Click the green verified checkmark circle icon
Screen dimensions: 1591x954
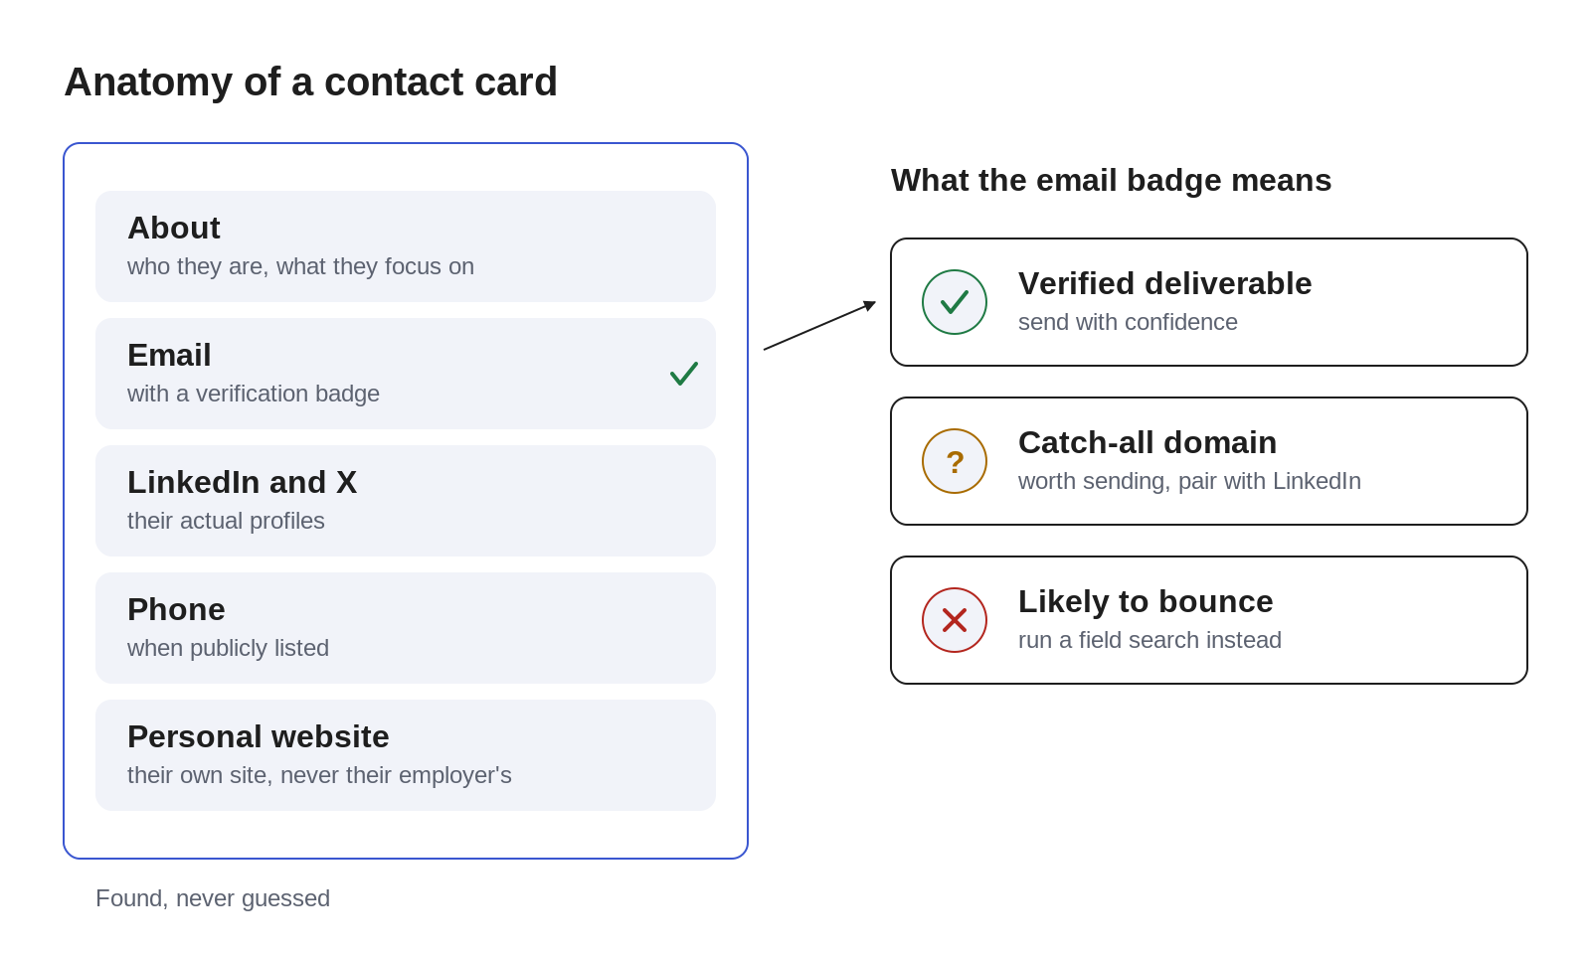point(955,302)
